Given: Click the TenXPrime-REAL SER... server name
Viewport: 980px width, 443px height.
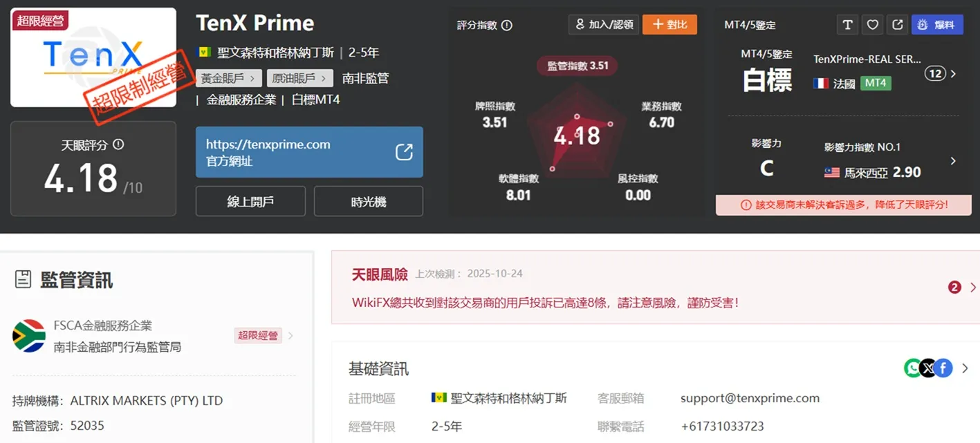Looking at the screenshot, I should coord(867,59).
